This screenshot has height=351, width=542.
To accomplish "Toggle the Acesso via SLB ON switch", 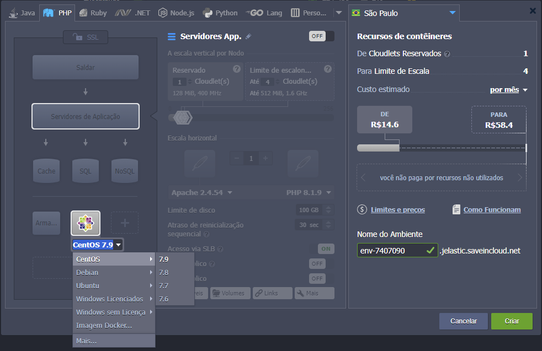I will 326,249.
